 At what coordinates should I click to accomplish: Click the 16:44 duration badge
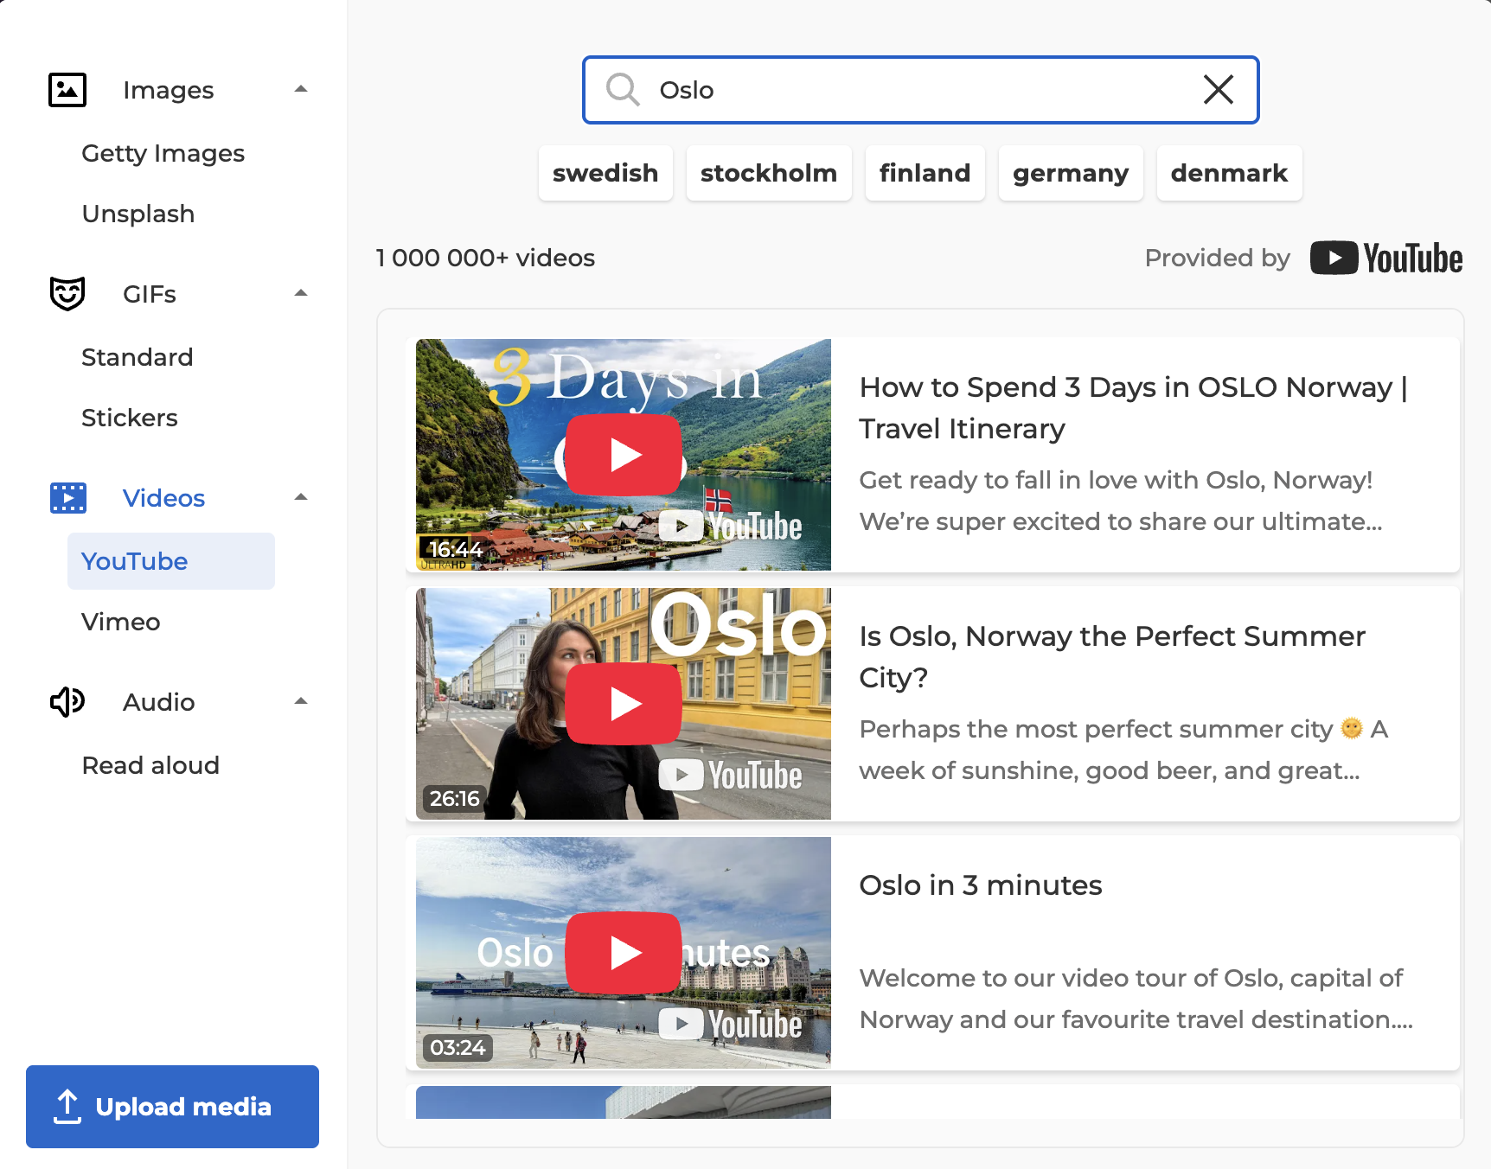coord(456,549)
